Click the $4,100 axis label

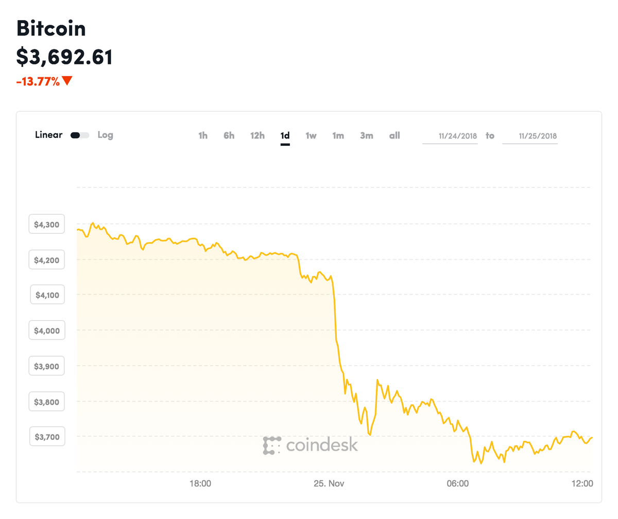[46, 295]
